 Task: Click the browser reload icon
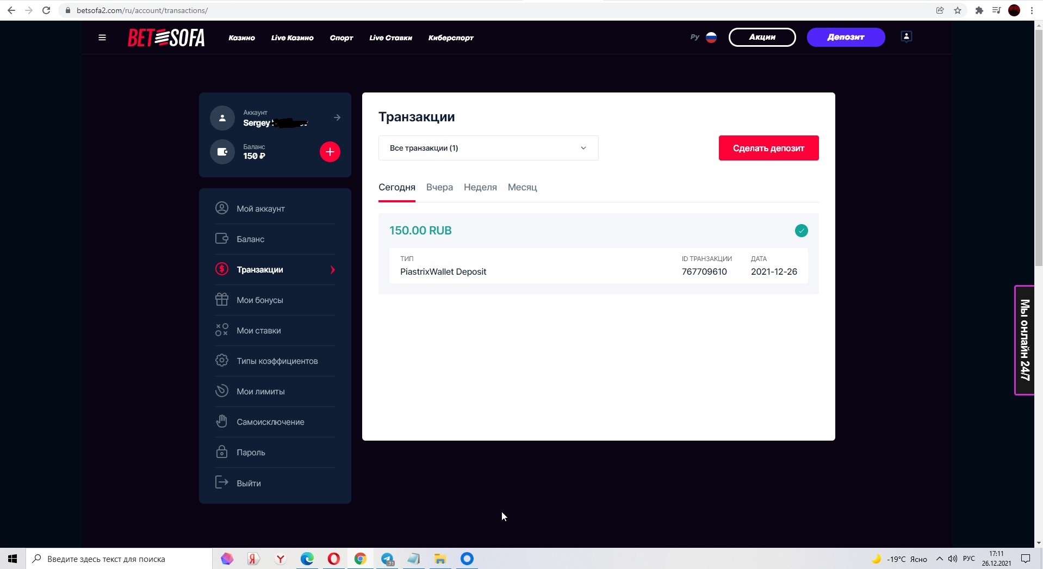(x=46, y=10)
